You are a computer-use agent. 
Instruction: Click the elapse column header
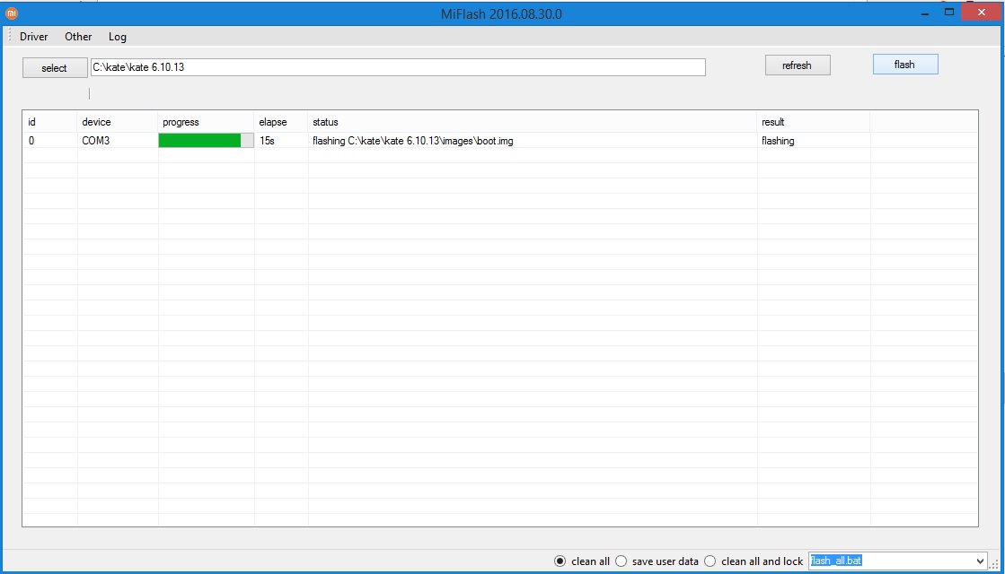281,122
